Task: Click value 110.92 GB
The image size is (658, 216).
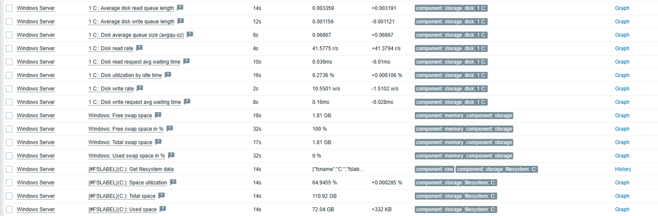Action: pyautogui.click(x=324, y=195)
